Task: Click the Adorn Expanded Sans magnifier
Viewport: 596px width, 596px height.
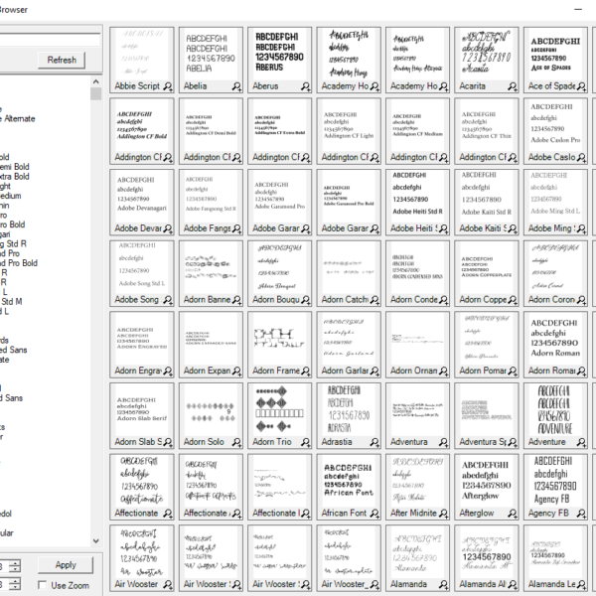Action: pos(236,371)
